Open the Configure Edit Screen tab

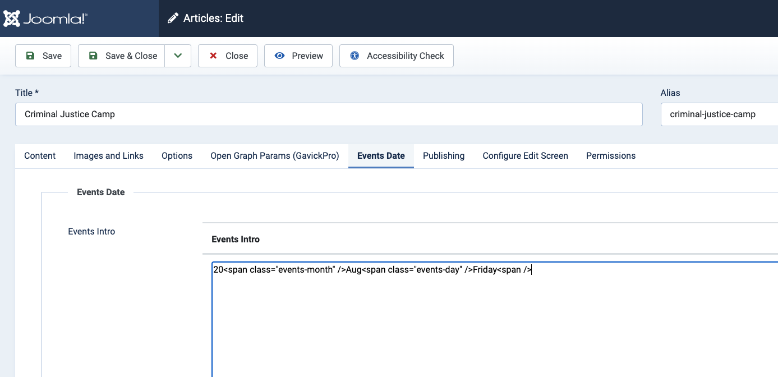pos(525,156)
